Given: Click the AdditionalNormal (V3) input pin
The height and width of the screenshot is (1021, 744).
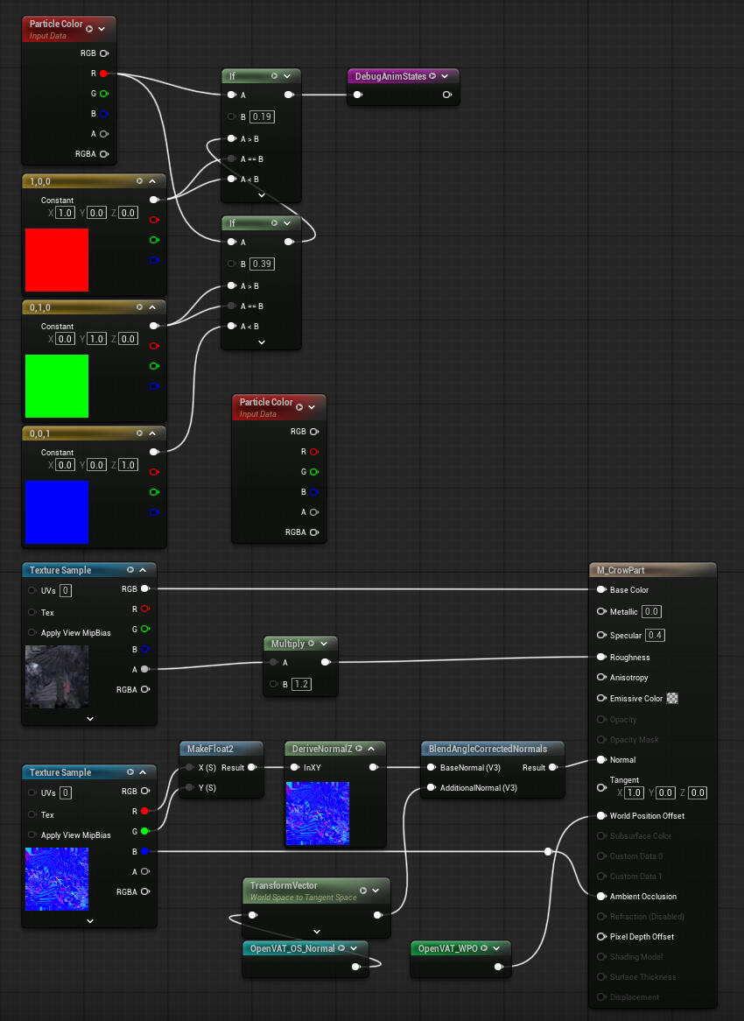Looking at the screenshot, I should (430, 788).
